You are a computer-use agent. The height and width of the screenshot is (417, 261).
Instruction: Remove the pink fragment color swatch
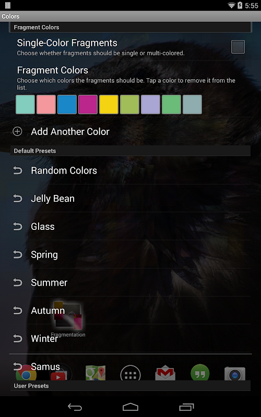pos(46,105)
